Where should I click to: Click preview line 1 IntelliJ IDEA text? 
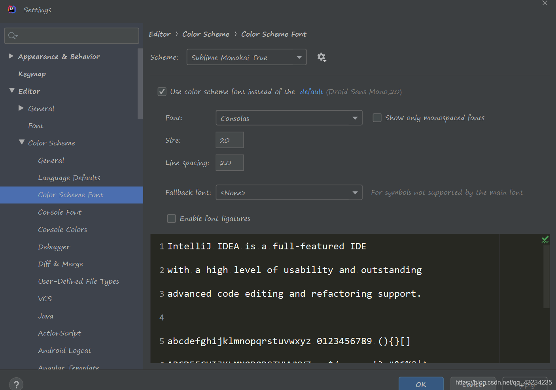267,246
